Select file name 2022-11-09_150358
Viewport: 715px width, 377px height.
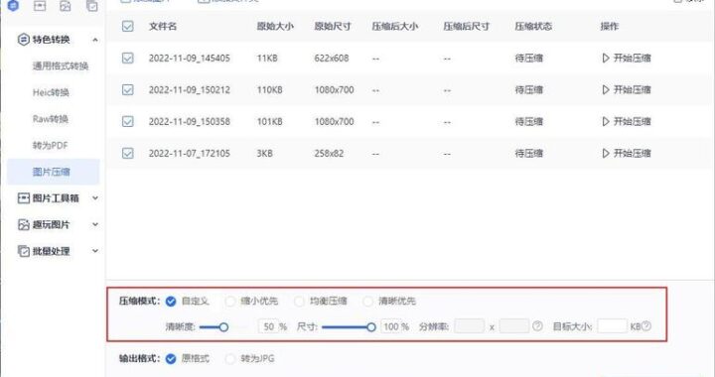click(190, 122)
